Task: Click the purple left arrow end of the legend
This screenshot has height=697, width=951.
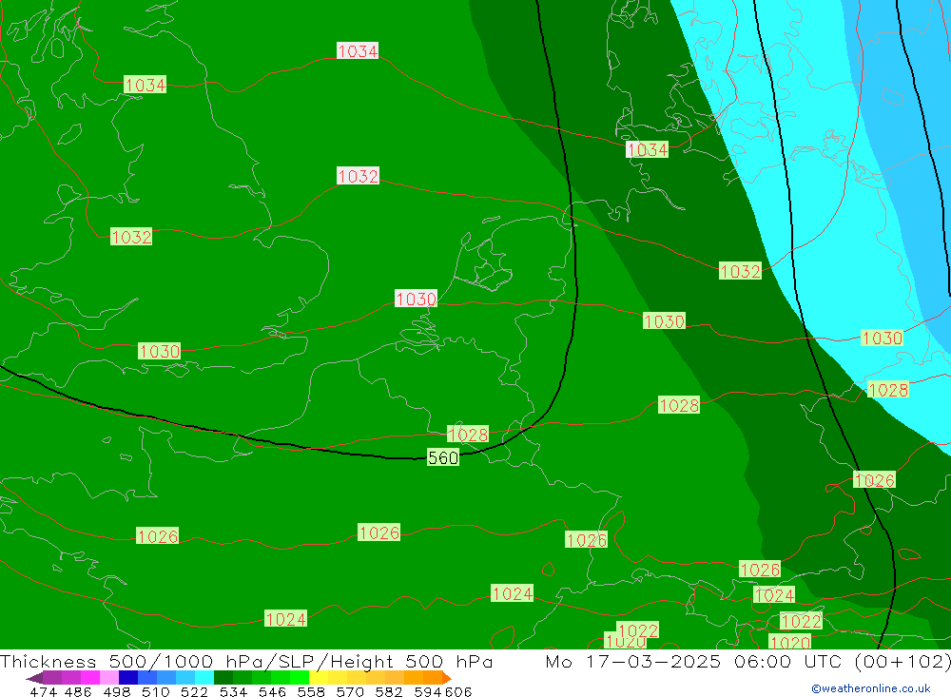Action: pyautogui.click(x=34, y=678)
